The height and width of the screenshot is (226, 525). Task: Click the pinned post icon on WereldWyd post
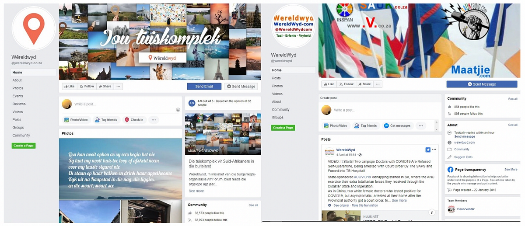428,150
